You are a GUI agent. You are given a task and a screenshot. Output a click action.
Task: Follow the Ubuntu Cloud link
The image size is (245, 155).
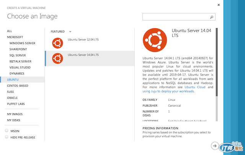(195, 87)
